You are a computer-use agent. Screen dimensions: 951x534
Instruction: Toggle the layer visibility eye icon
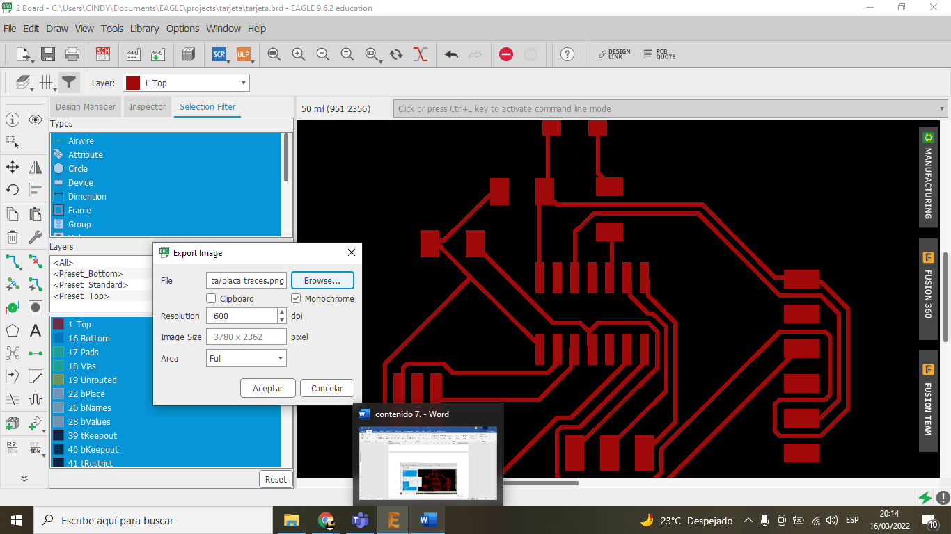[x=36, y=120]
